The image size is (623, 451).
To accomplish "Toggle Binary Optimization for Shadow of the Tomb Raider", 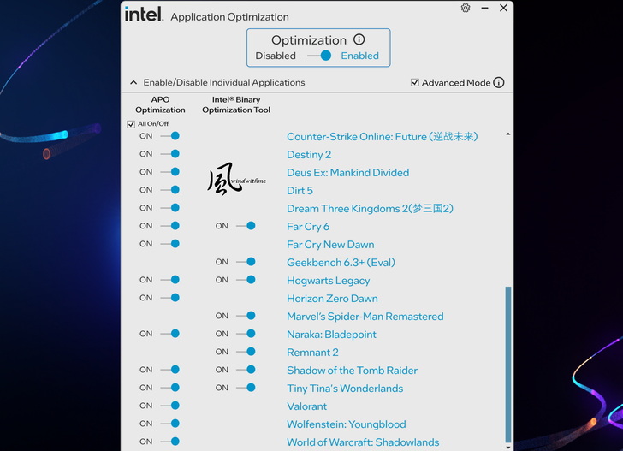I will 246,370.
